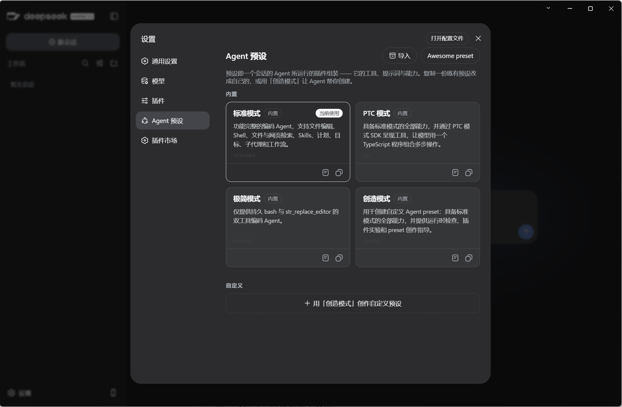Viewport: 622px width, 407px height.
Task: Click the 标准模式 title text
Action: tap(247, 113)
